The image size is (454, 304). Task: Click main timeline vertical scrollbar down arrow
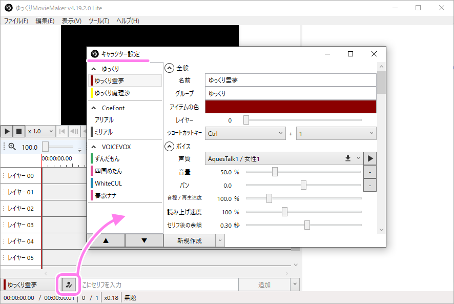296,265
